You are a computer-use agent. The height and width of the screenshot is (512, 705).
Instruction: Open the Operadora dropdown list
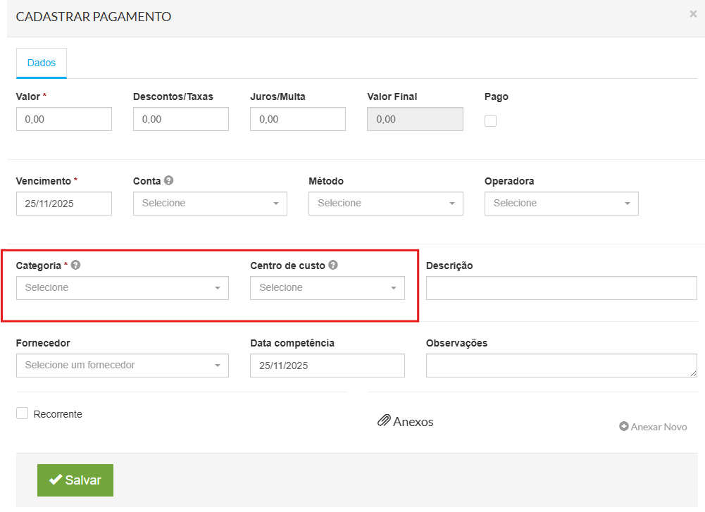pos(561,204)
